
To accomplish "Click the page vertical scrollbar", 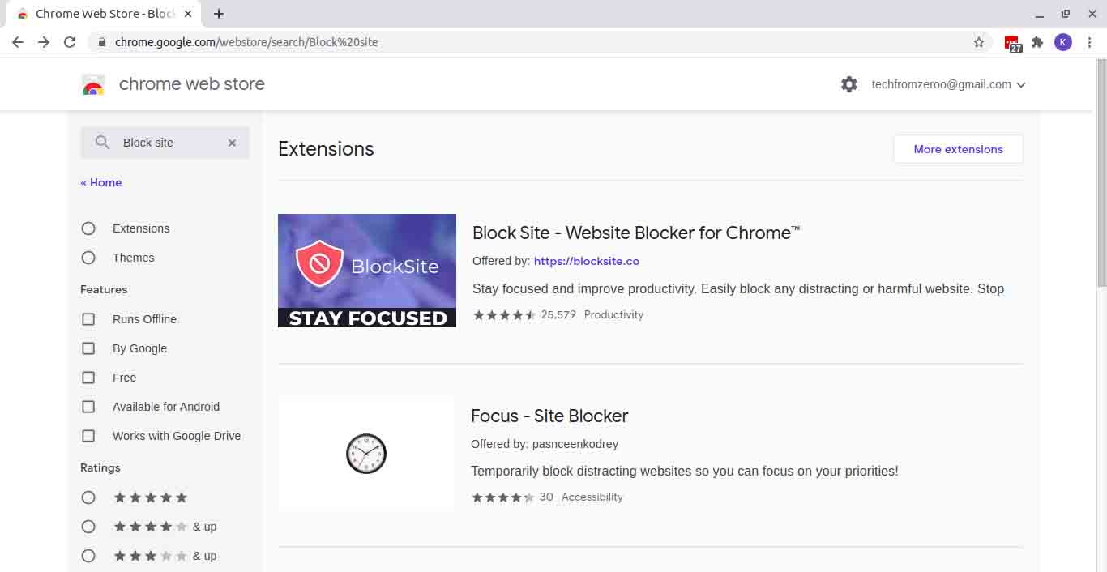I will [1101, 173].
